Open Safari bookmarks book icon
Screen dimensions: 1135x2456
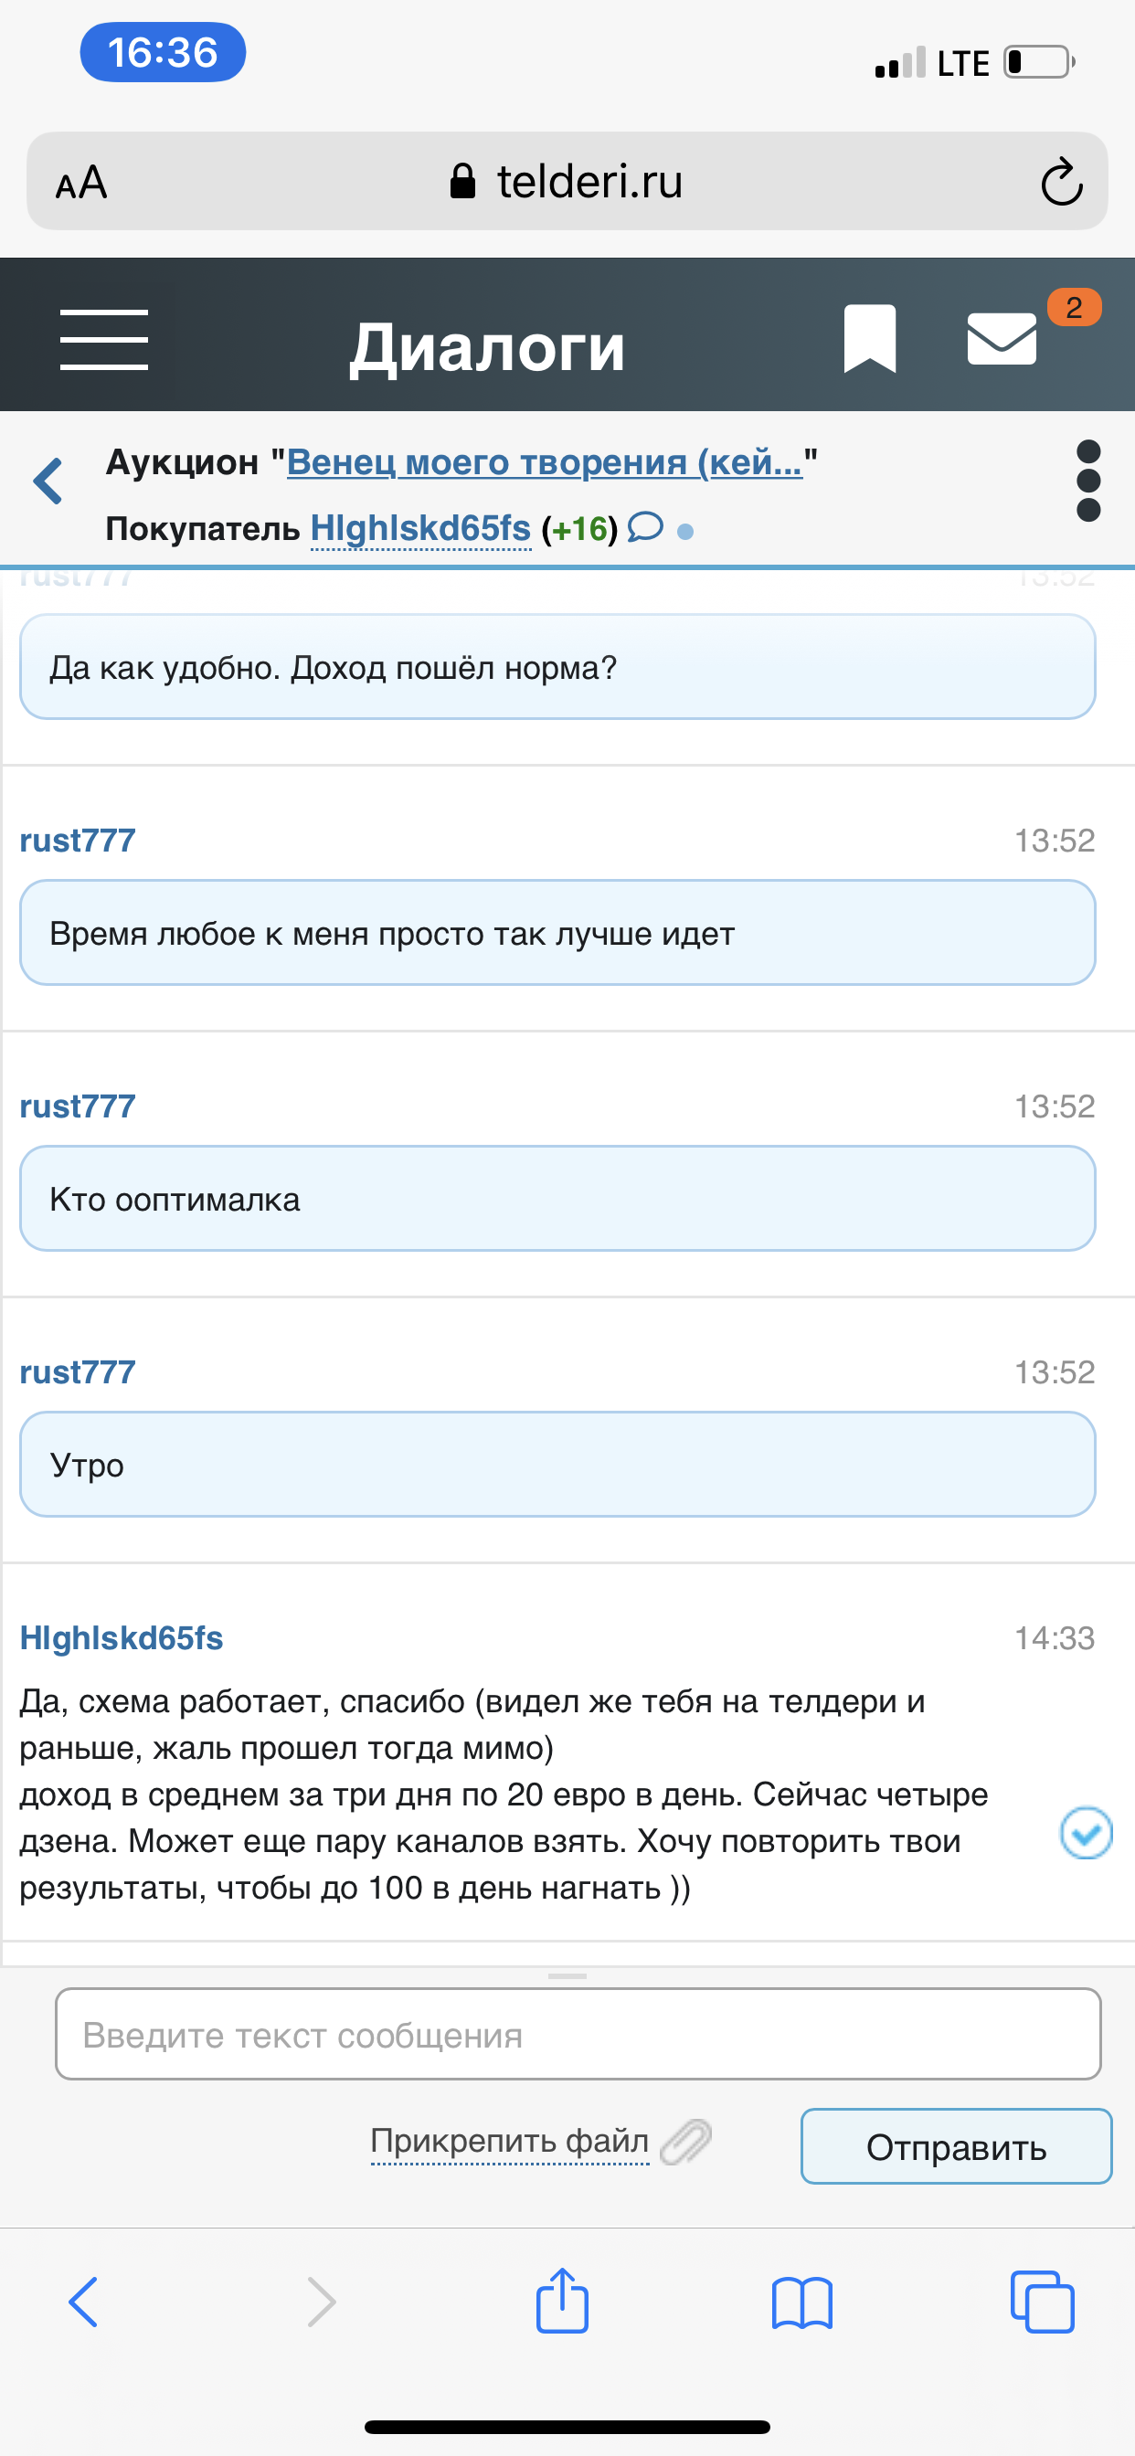click(x=802, y=2303)
